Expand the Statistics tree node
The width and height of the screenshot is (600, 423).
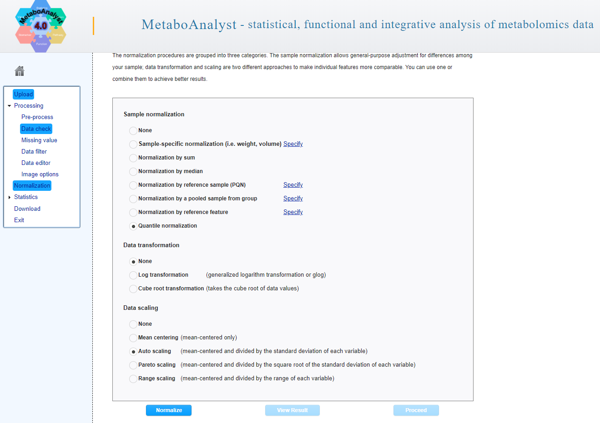pyautogui.click(x=9, y=197)
